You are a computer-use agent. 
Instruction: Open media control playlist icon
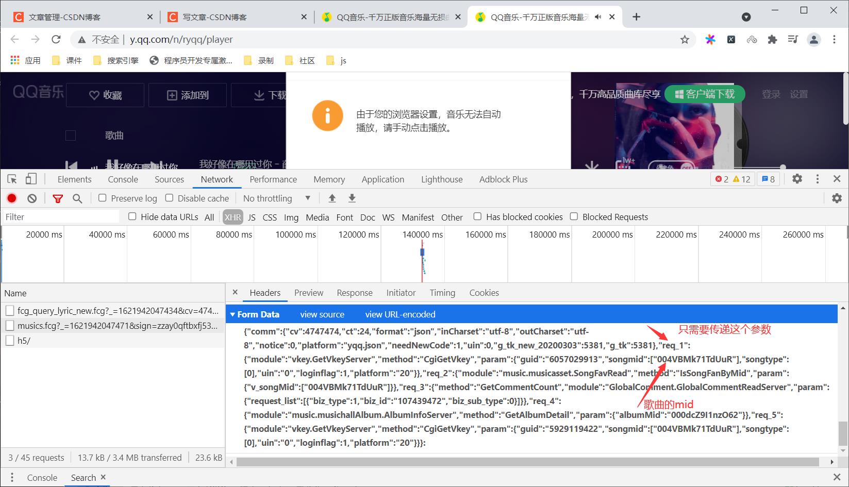click(793, 40)
